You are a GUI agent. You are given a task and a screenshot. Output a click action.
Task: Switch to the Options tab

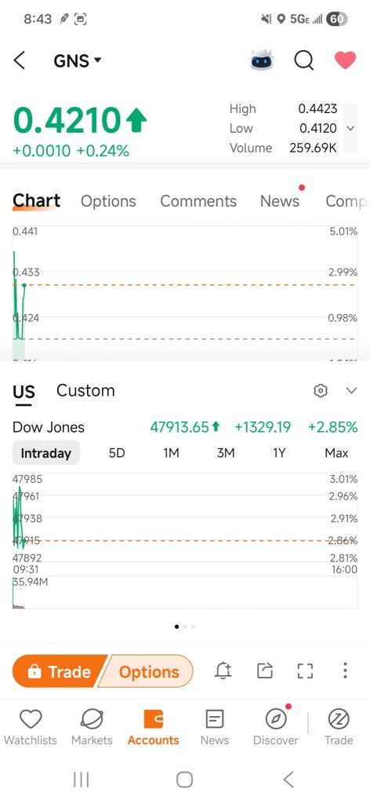[x=108, y=201]
